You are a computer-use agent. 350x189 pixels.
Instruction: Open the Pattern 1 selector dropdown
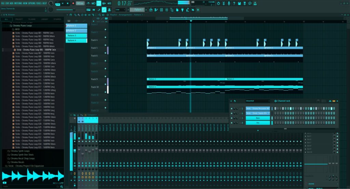[x=137, y=10]
